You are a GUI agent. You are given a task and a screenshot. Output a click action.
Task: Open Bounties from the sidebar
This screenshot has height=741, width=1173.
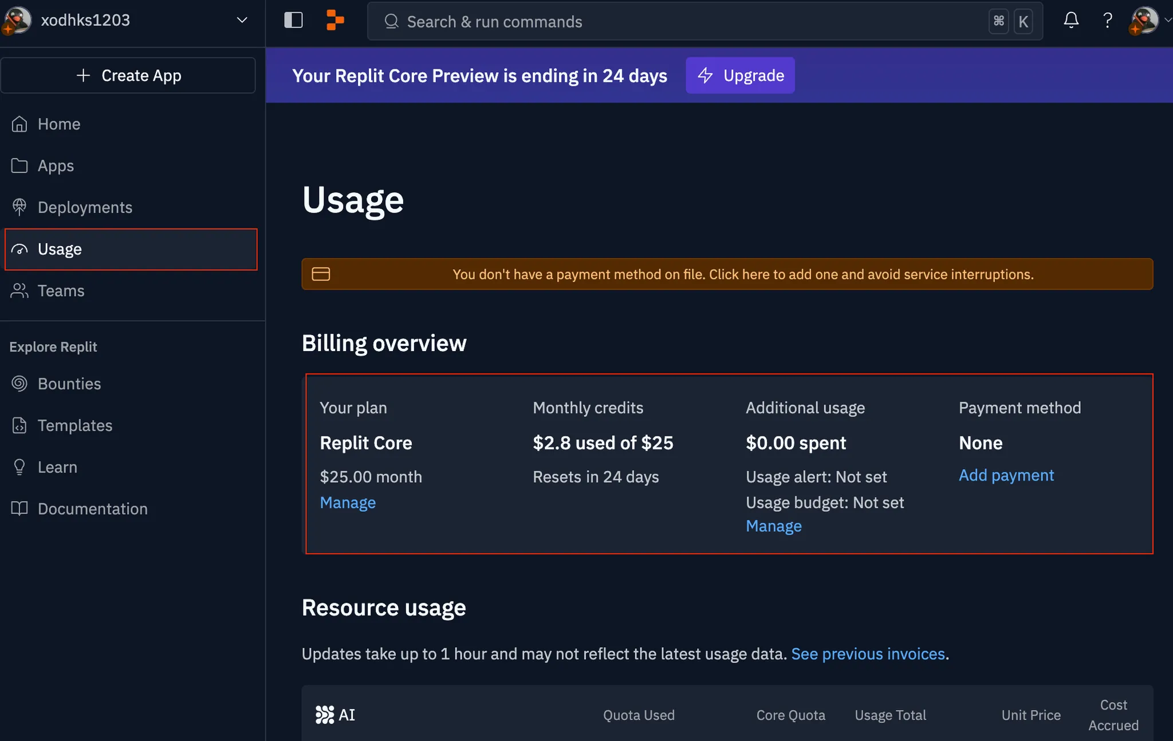click(x=69, y=384)
